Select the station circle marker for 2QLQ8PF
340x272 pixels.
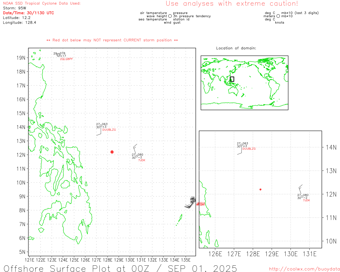coord(58,55)
